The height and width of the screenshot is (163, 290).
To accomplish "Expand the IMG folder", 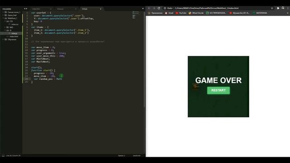I will 5,27.
